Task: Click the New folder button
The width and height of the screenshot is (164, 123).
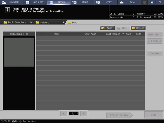Action: point(122,28)
